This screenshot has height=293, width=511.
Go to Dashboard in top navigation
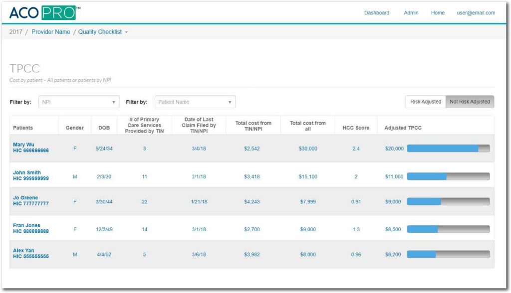[376, 13]
